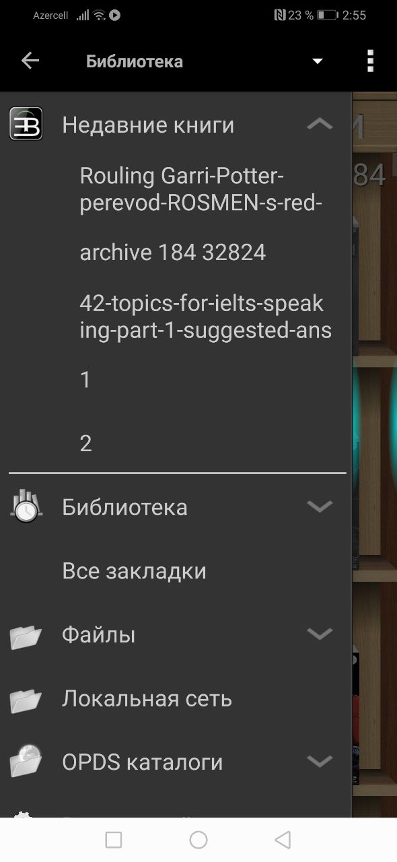Open recent book named 2
The image size is (397, 862).
[x=85, y=443]
